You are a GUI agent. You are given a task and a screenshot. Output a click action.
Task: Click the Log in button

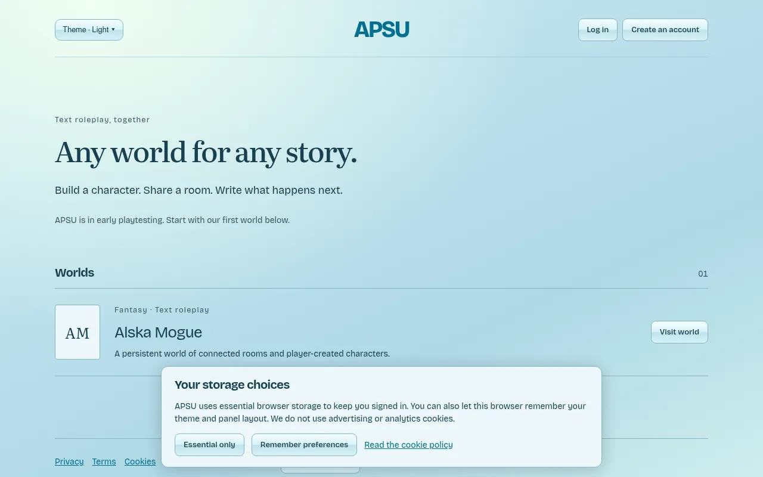(x=597, y=30)
